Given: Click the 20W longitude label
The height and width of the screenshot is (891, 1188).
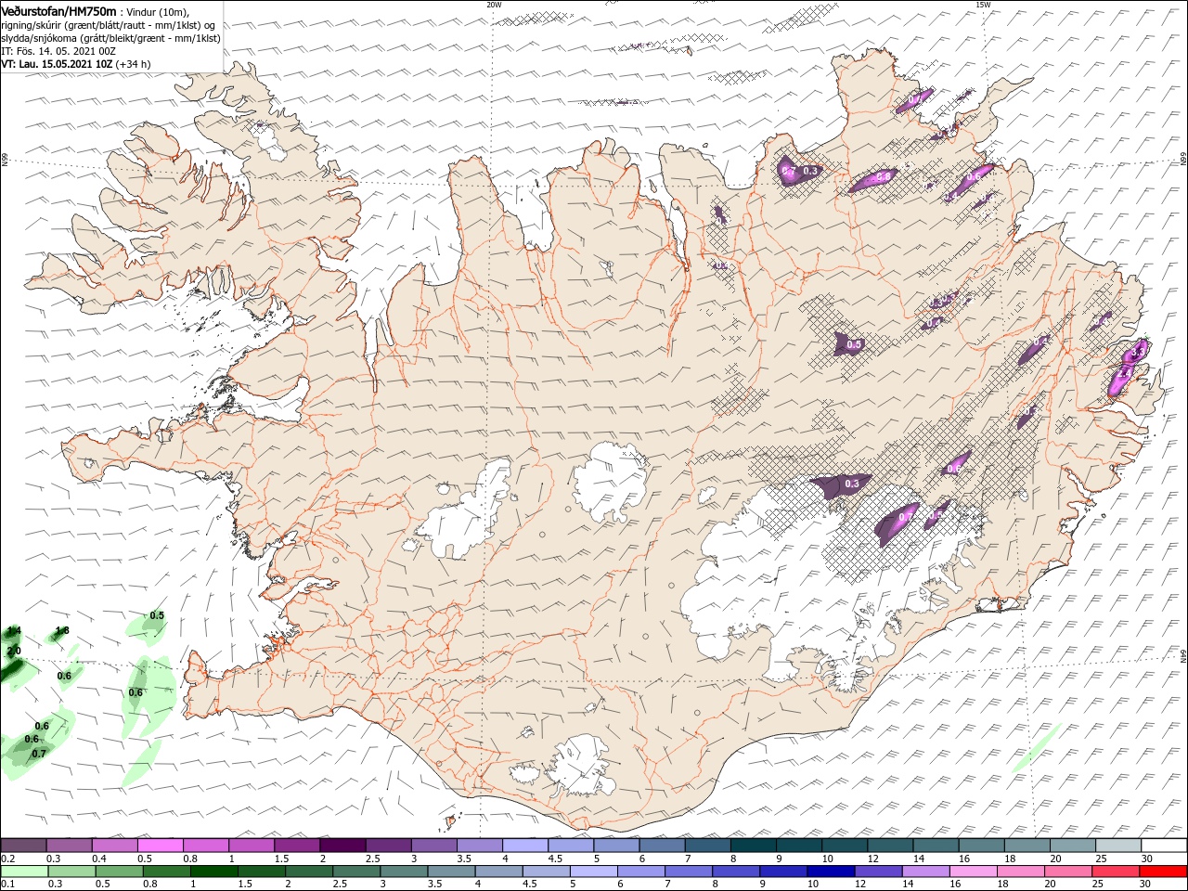Looking at the screenshot, I should [x=494, y=5].
